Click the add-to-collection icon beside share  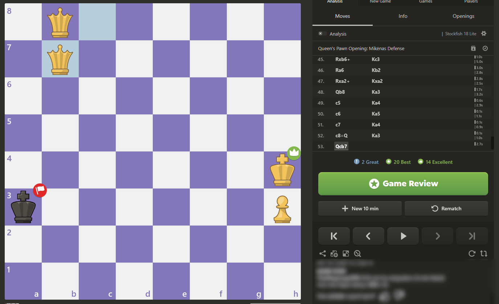(x=334, y=254)
